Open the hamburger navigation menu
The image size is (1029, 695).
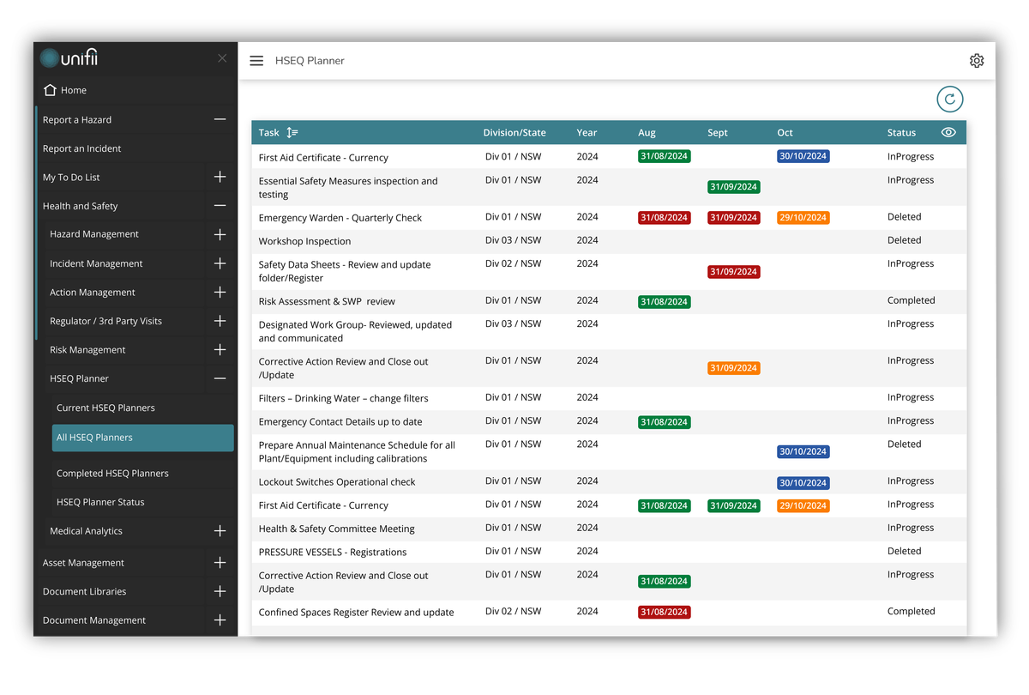point(256,60)
